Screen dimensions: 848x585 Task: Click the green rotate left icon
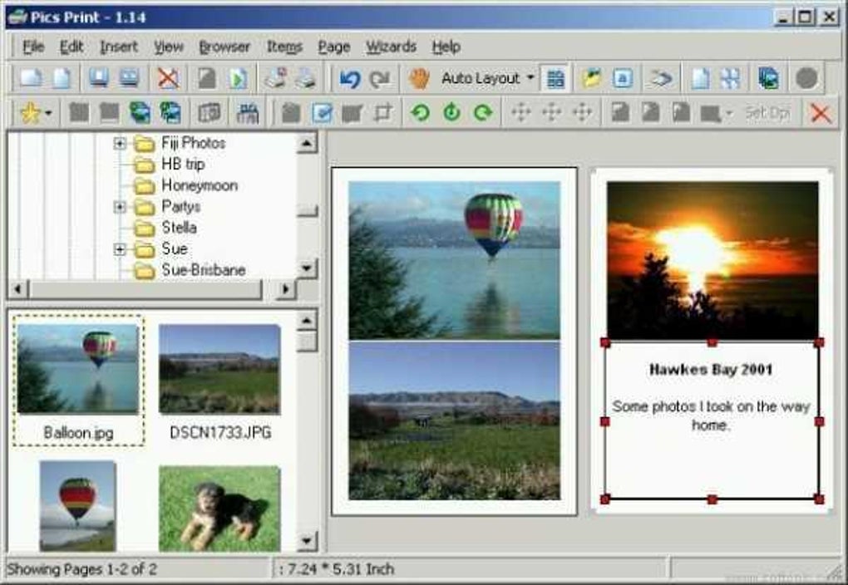click(420, 113)
